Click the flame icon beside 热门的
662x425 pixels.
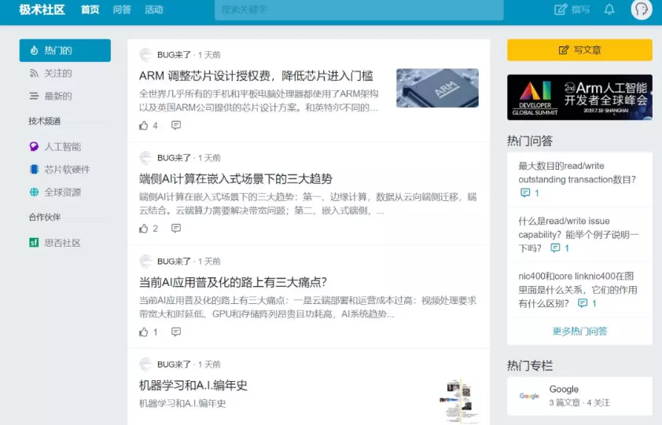tap(34, 50)
